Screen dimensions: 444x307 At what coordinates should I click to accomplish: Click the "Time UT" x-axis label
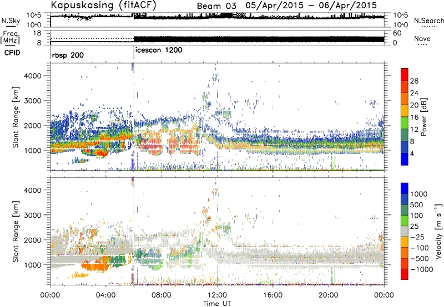click(x=217, y=303)
